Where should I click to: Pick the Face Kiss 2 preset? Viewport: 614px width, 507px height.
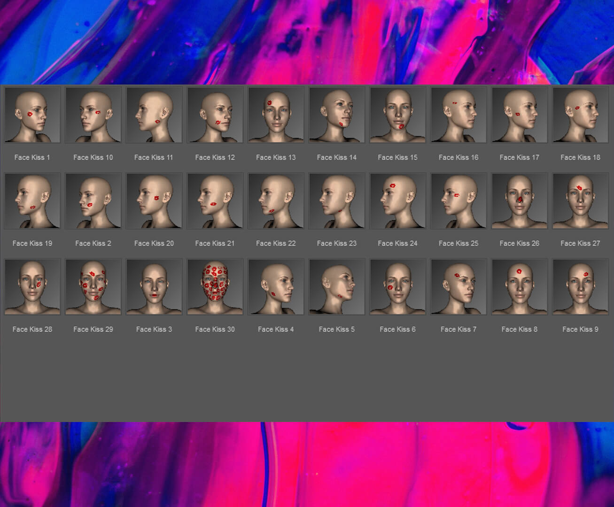click(93, 200)
